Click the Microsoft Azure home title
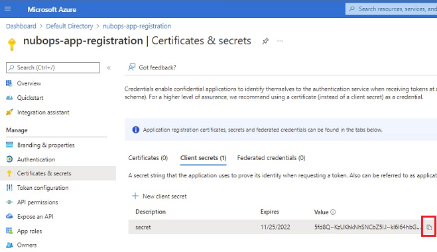This screenshot has height=252, width=437. (x=52, y=9)
